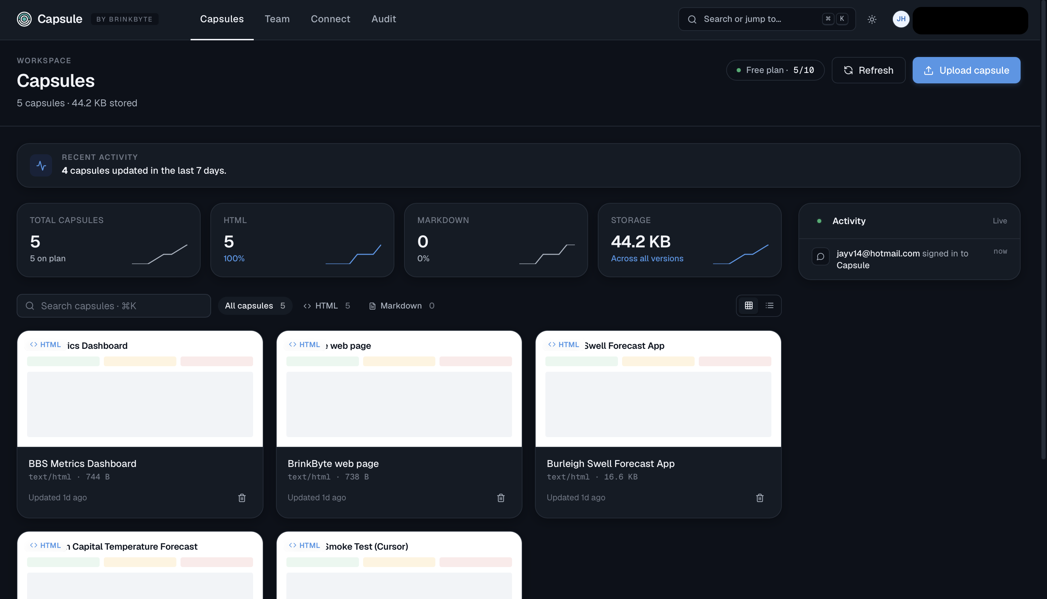
Task: Focus the Search or jump to field
Action: tap(767, 19)
